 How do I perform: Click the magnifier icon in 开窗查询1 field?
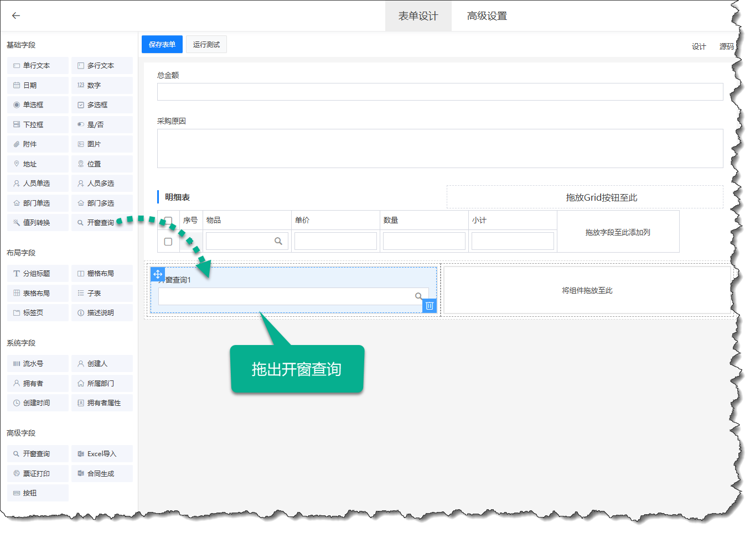(419, 296)
